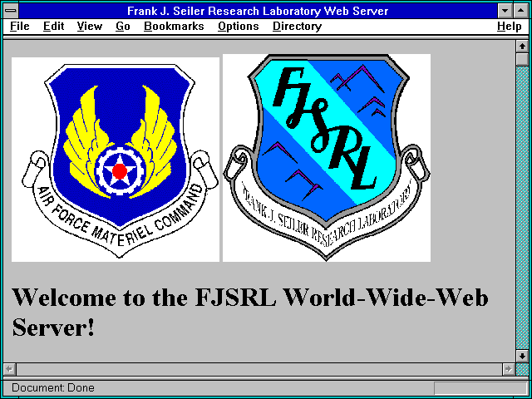Image resolution: width=532 pixels, height=399 pixels.
Task: Open the View menu
Action: (x=90, y=27)
